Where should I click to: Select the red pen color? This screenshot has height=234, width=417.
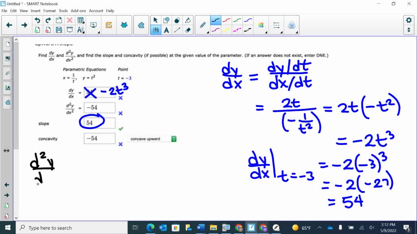pos(226,19)
